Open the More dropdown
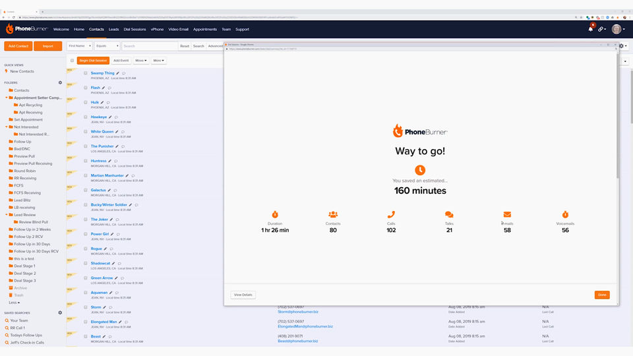The width and height of the screenshot is (633, 356). point(158,61)
